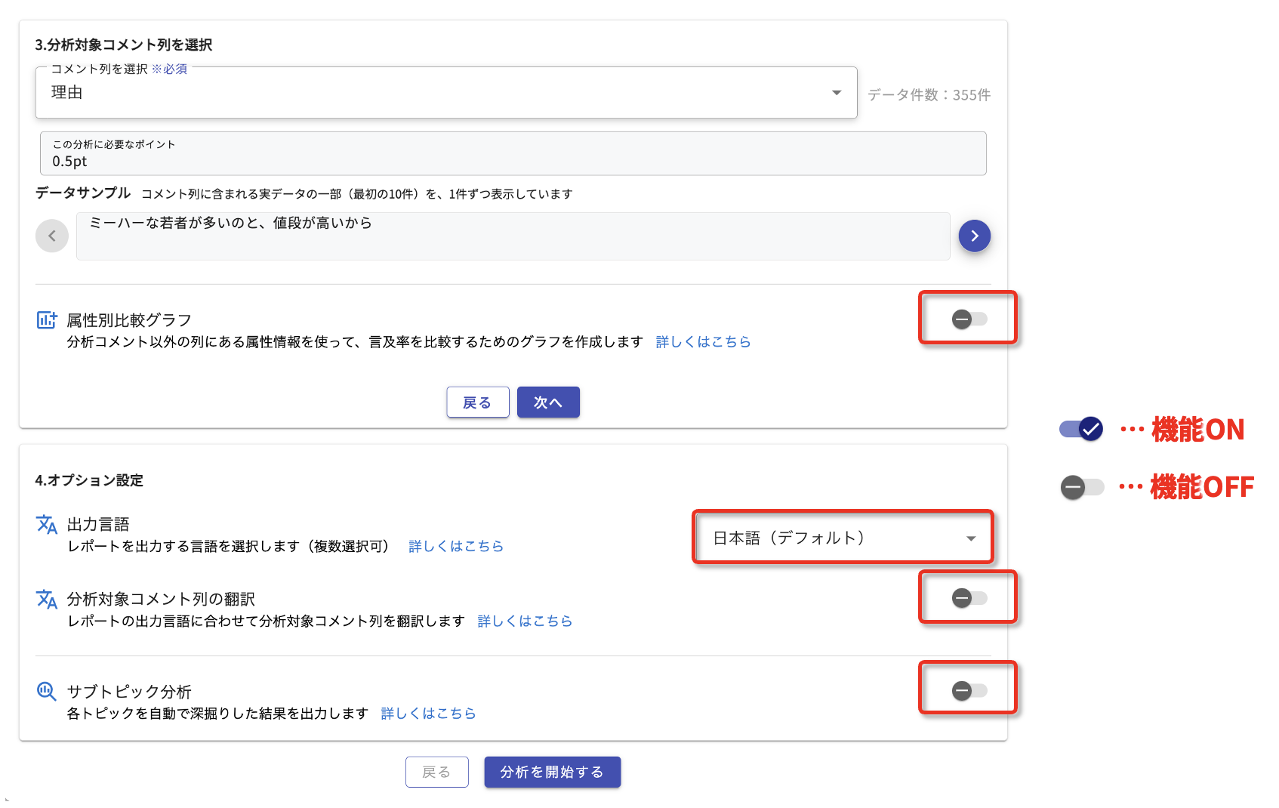Screen dimensions: 1279x808
Task: Click the 戻る button beside 次へ
Action: [477, 402]
